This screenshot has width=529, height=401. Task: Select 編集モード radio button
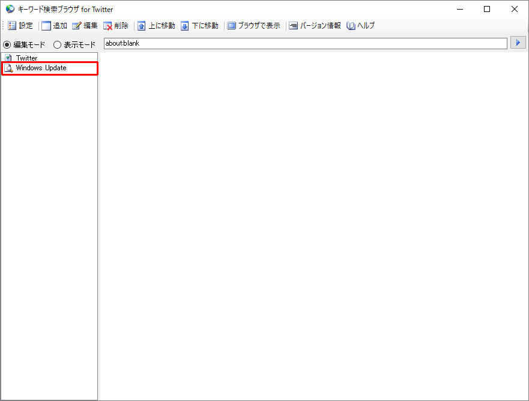point(7,44)
